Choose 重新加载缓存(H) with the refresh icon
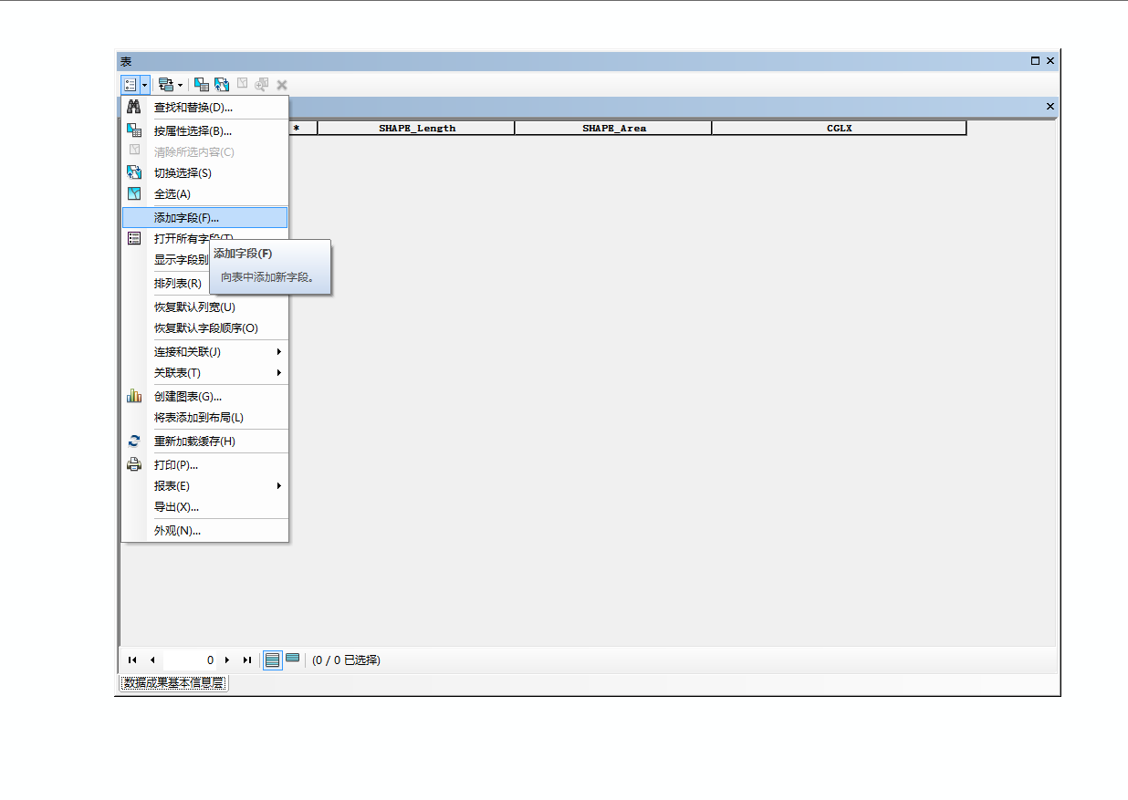The image size is (1128, 800). (205, 441)
